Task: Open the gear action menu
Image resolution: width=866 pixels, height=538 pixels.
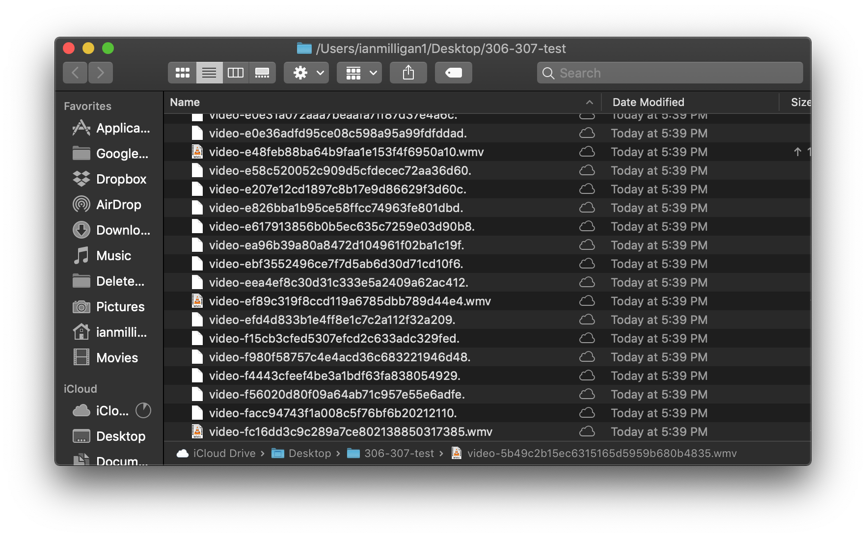Action: [x=306, y=73]
